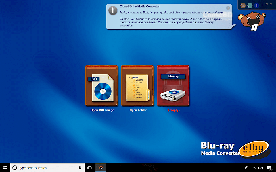Click the 'Open Folder' label
The width and height of the screenshot is (276, 172).
tap(138, 110)
